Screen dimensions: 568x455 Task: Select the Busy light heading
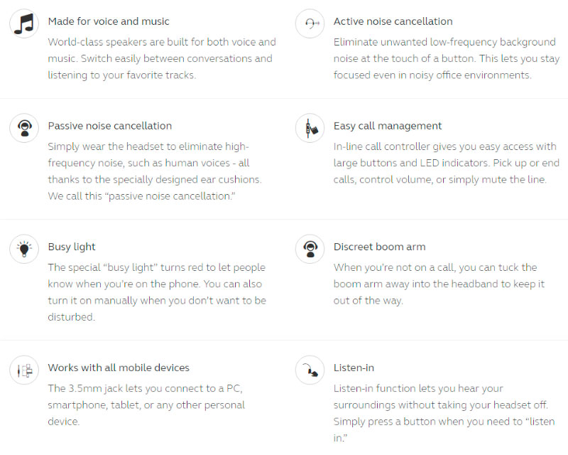pyautogui.click(x=72, y=247)
